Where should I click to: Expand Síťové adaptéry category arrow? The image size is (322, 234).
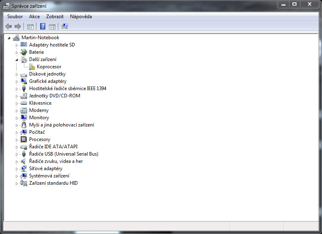pyautogui.click(x=17, y=169)
